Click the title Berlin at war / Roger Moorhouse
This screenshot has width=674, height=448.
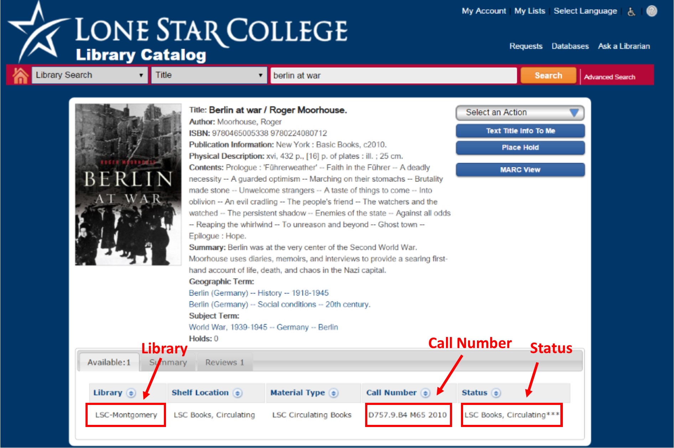point(278,110)
